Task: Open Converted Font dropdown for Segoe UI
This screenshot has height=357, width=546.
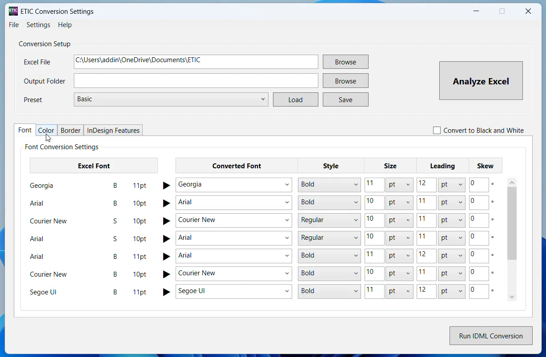Action: click(234, 291)
